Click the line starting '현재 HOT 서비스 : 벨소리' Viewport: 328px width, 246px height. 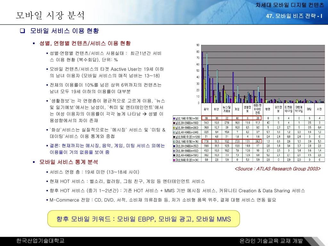click(127, 181)
